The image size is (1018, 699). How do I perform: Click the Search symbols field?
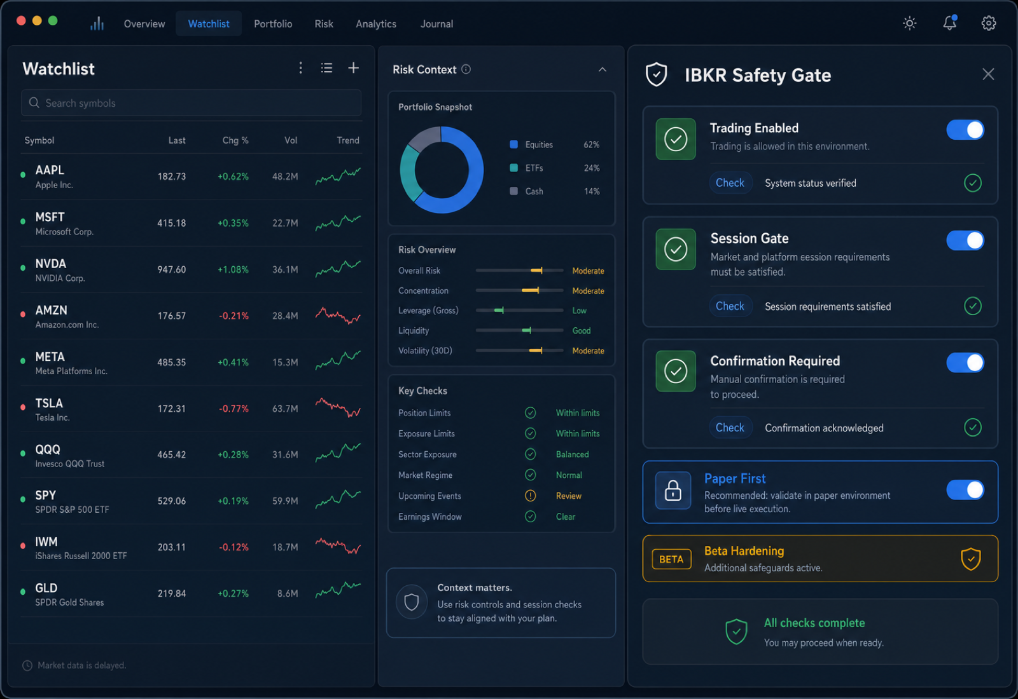tap(191, 103)
